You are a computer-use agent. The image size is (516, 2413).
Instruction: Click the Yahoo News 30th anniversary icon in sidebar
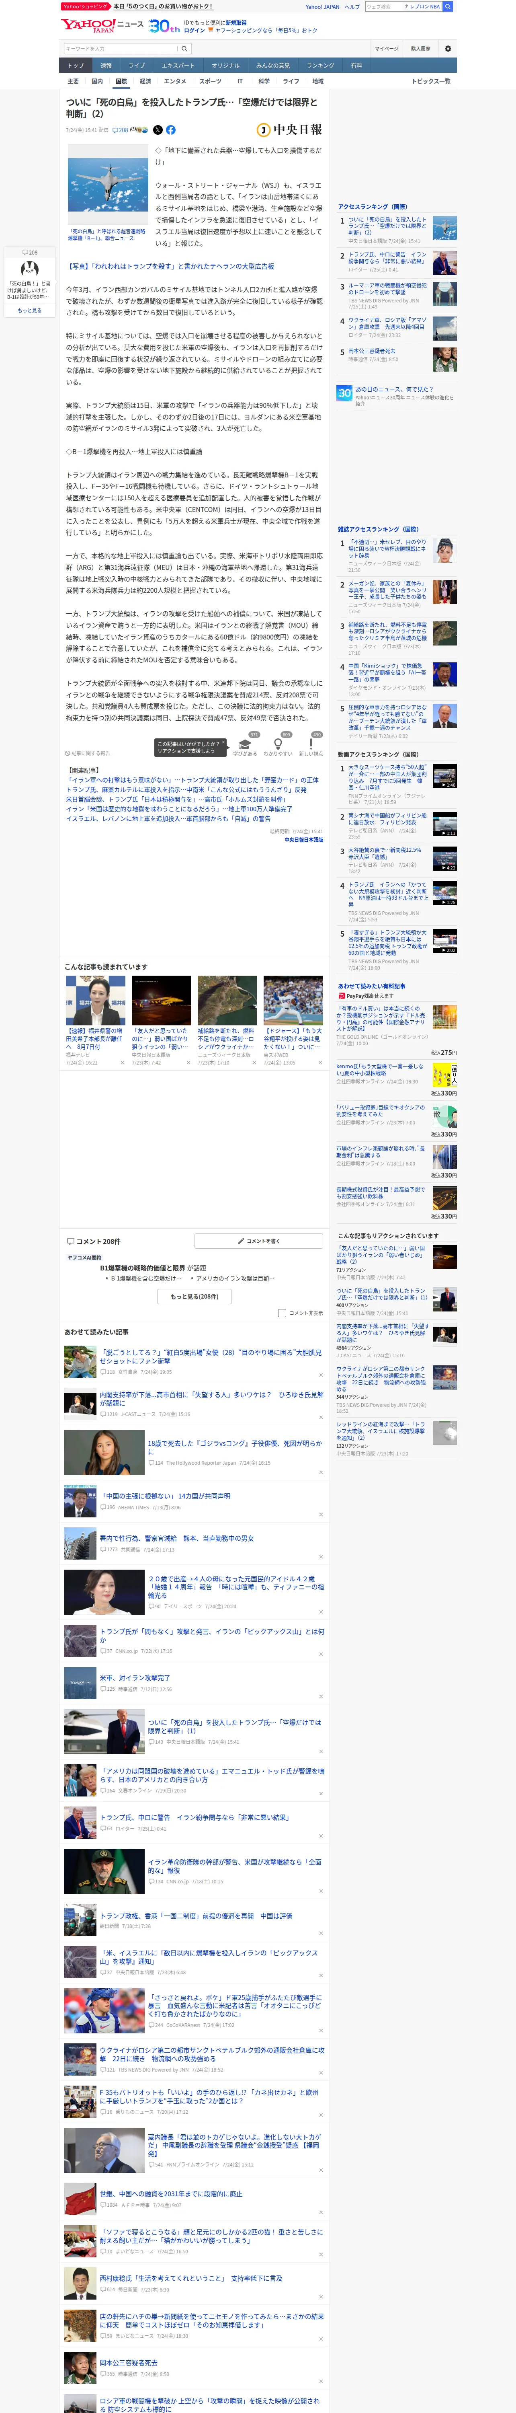point(345,393)
